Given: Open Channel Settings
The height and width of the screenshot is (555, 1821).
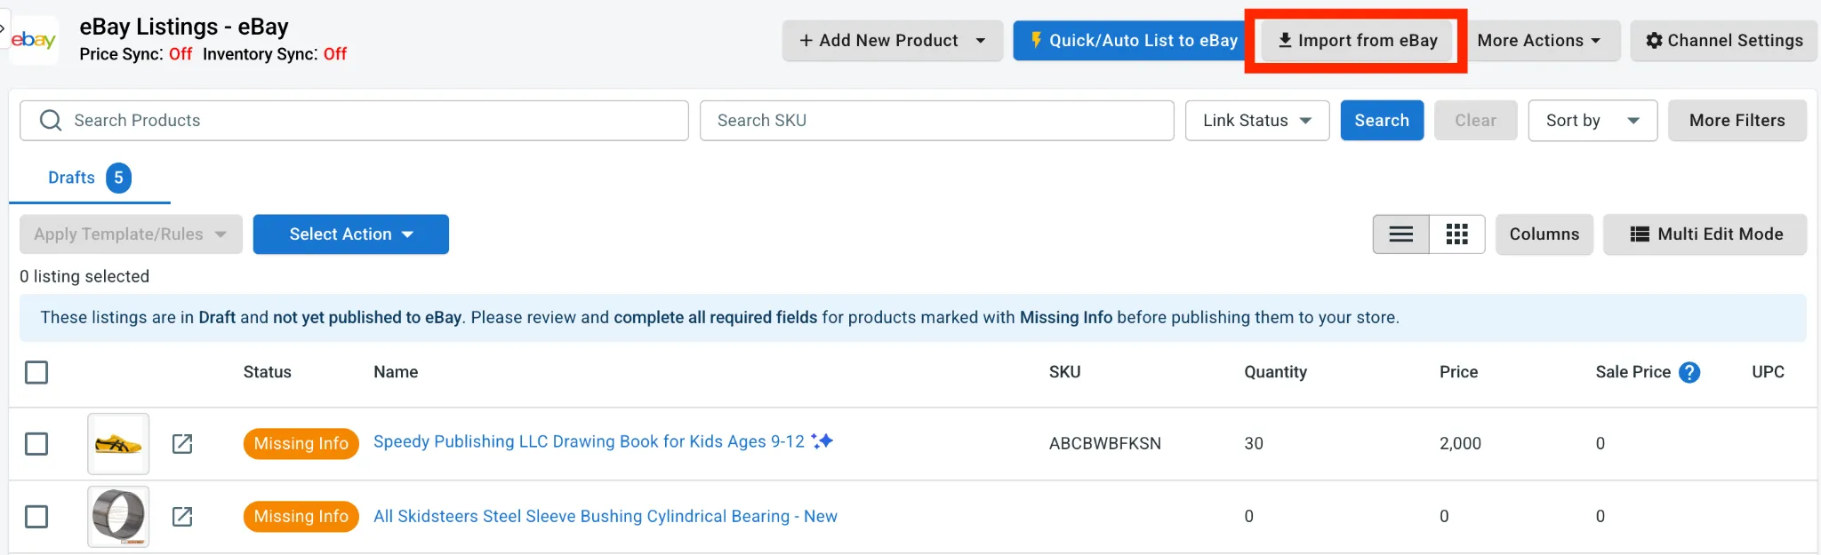Looking at the screenshot, I should coord(1724,41).
